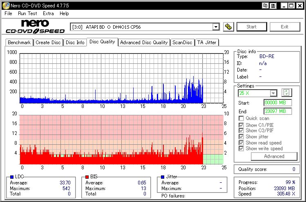Toggle the Quick scan checkbox
The width and height of the screenshot is (306, 202).
click(241, 119)
